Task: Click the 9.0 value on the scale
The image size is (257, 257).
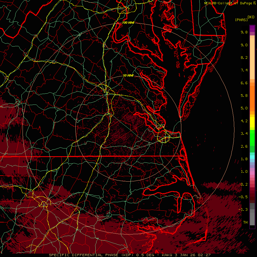Action: [244, 45]
